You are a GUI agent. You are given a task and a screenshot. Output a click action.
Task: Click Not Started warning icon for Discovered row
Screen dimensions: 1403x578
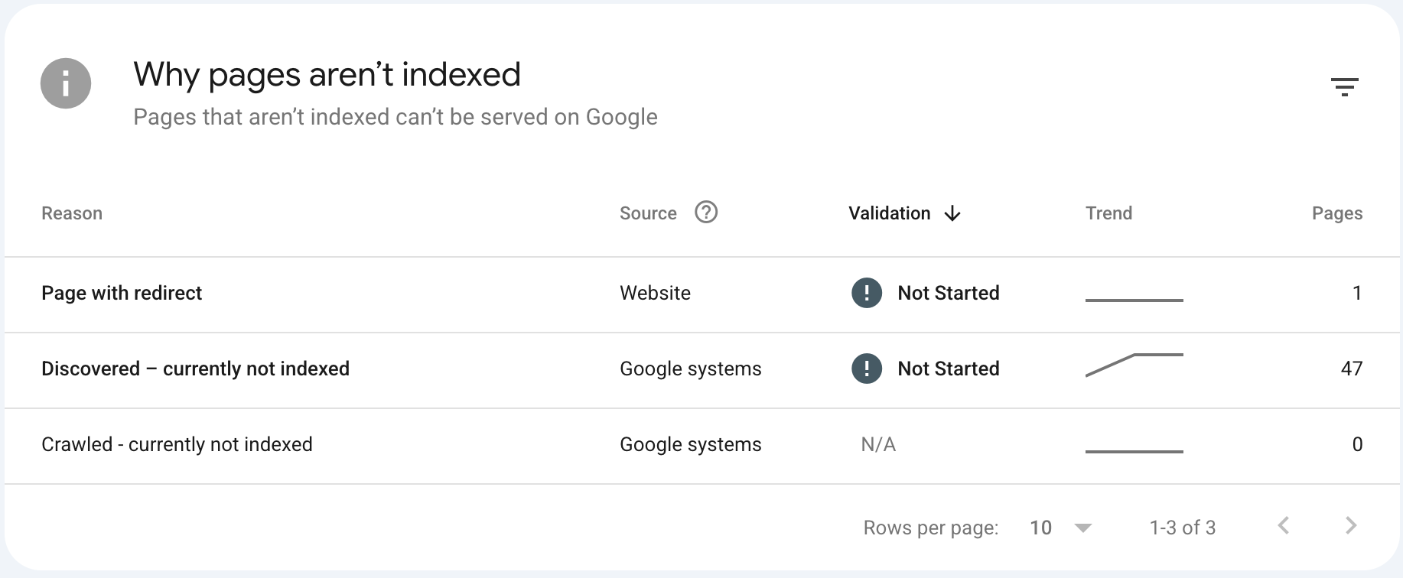(867, 369)
